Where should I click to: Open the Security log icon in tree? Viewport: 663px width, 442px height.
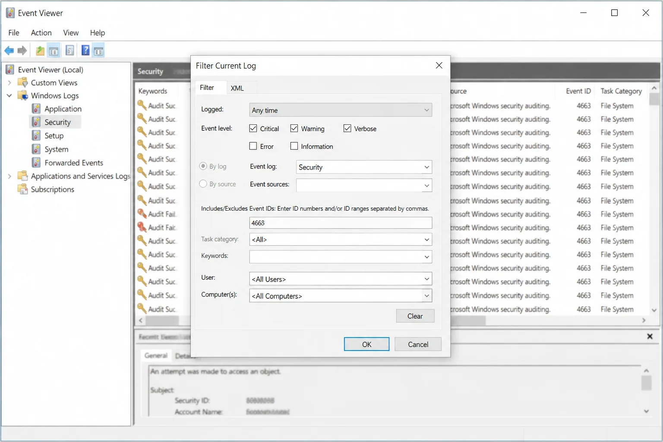(x=37, y=122)
